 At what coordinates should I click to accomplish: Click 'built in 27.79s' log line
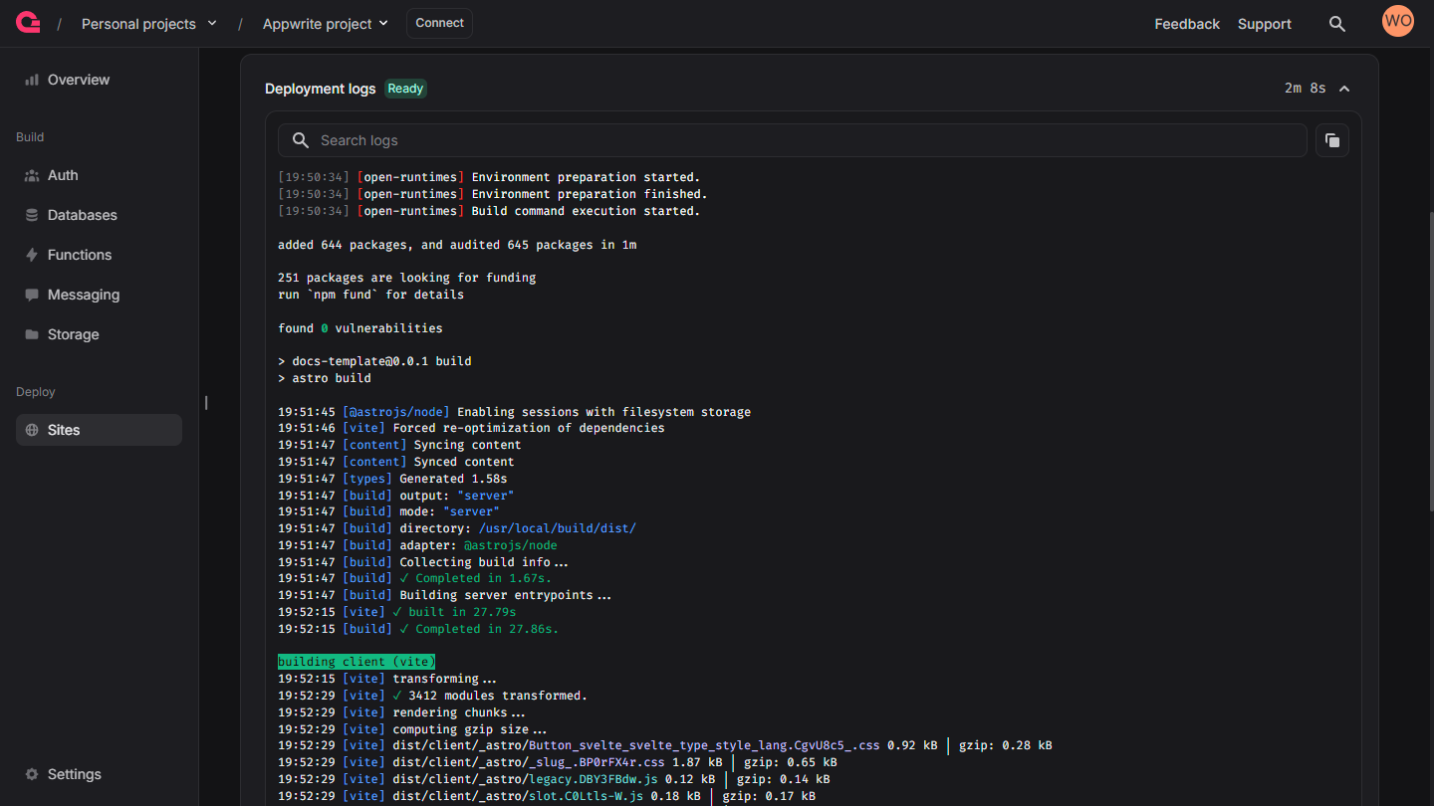click(x=397, y=612)
